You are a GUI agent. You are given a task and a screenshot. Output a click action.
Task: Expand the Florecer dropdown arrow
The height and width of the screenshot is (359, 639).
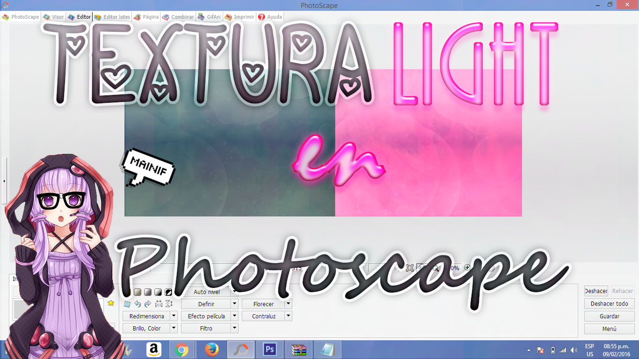click(289, 304)
